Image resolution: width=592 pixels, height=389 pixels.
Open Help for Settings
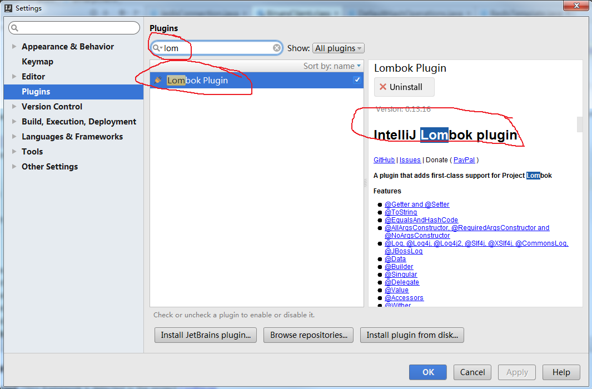click(561, 372)
